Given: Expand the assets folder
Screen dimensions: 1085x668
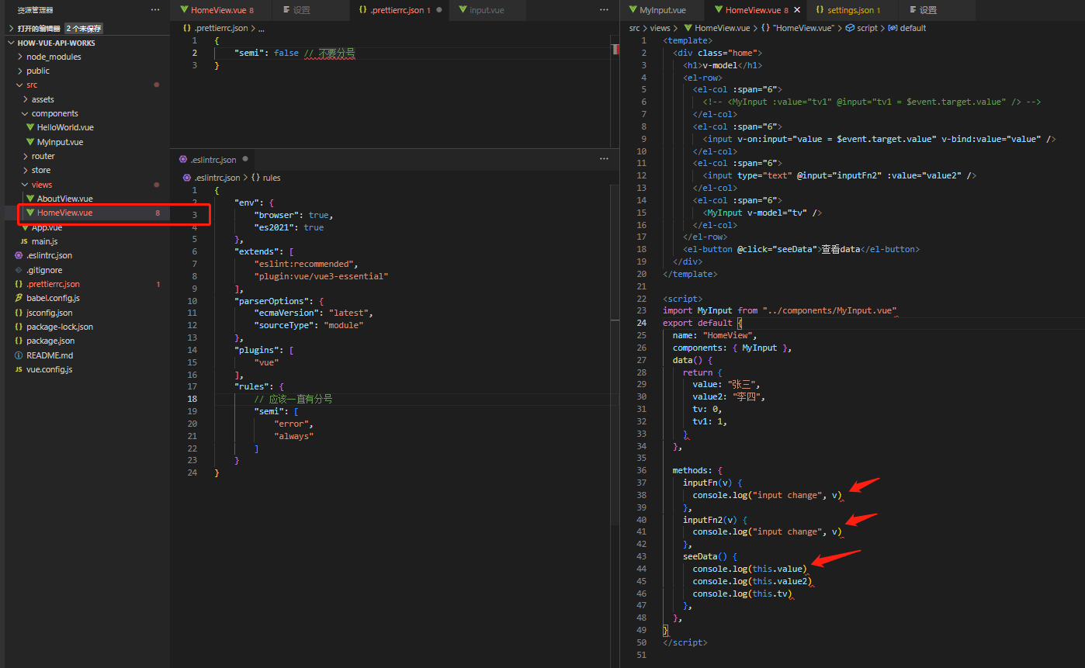Looking at the screenshot, I should click(26, 99).
